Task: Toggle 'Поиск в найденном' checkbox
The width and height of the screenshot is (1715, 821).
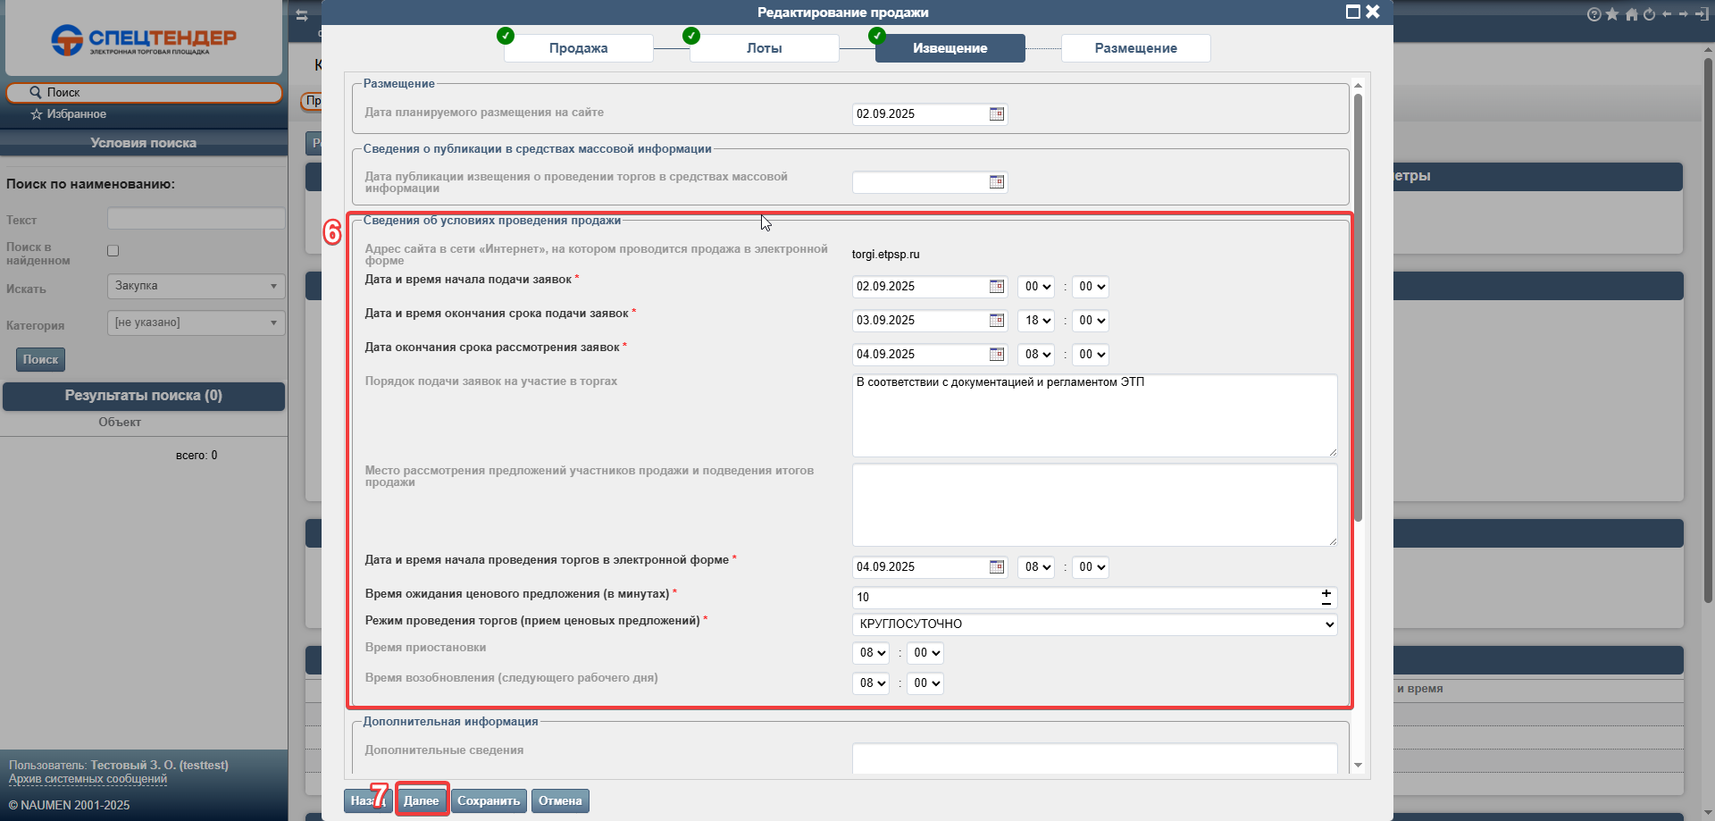Action: [x=113, y=251]
